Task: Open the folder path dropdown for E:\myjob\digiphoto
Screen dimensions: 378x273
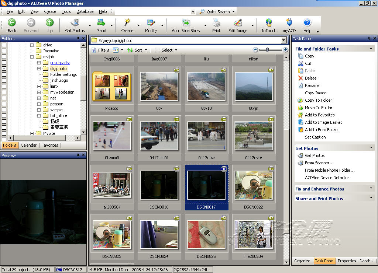Action: click(x=283, y=41)
